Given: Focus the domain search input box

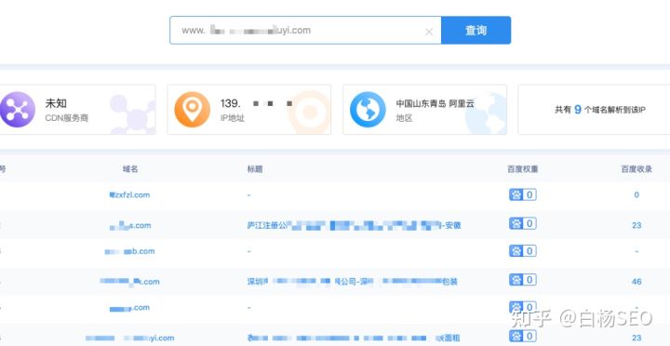Looking at the screenshot, I should pyautogui.click(x=305, y=31).
